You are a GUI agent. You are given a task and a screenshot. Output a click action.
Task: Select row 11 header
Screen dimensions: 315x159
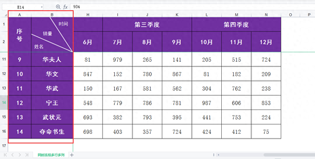point(4,59)
